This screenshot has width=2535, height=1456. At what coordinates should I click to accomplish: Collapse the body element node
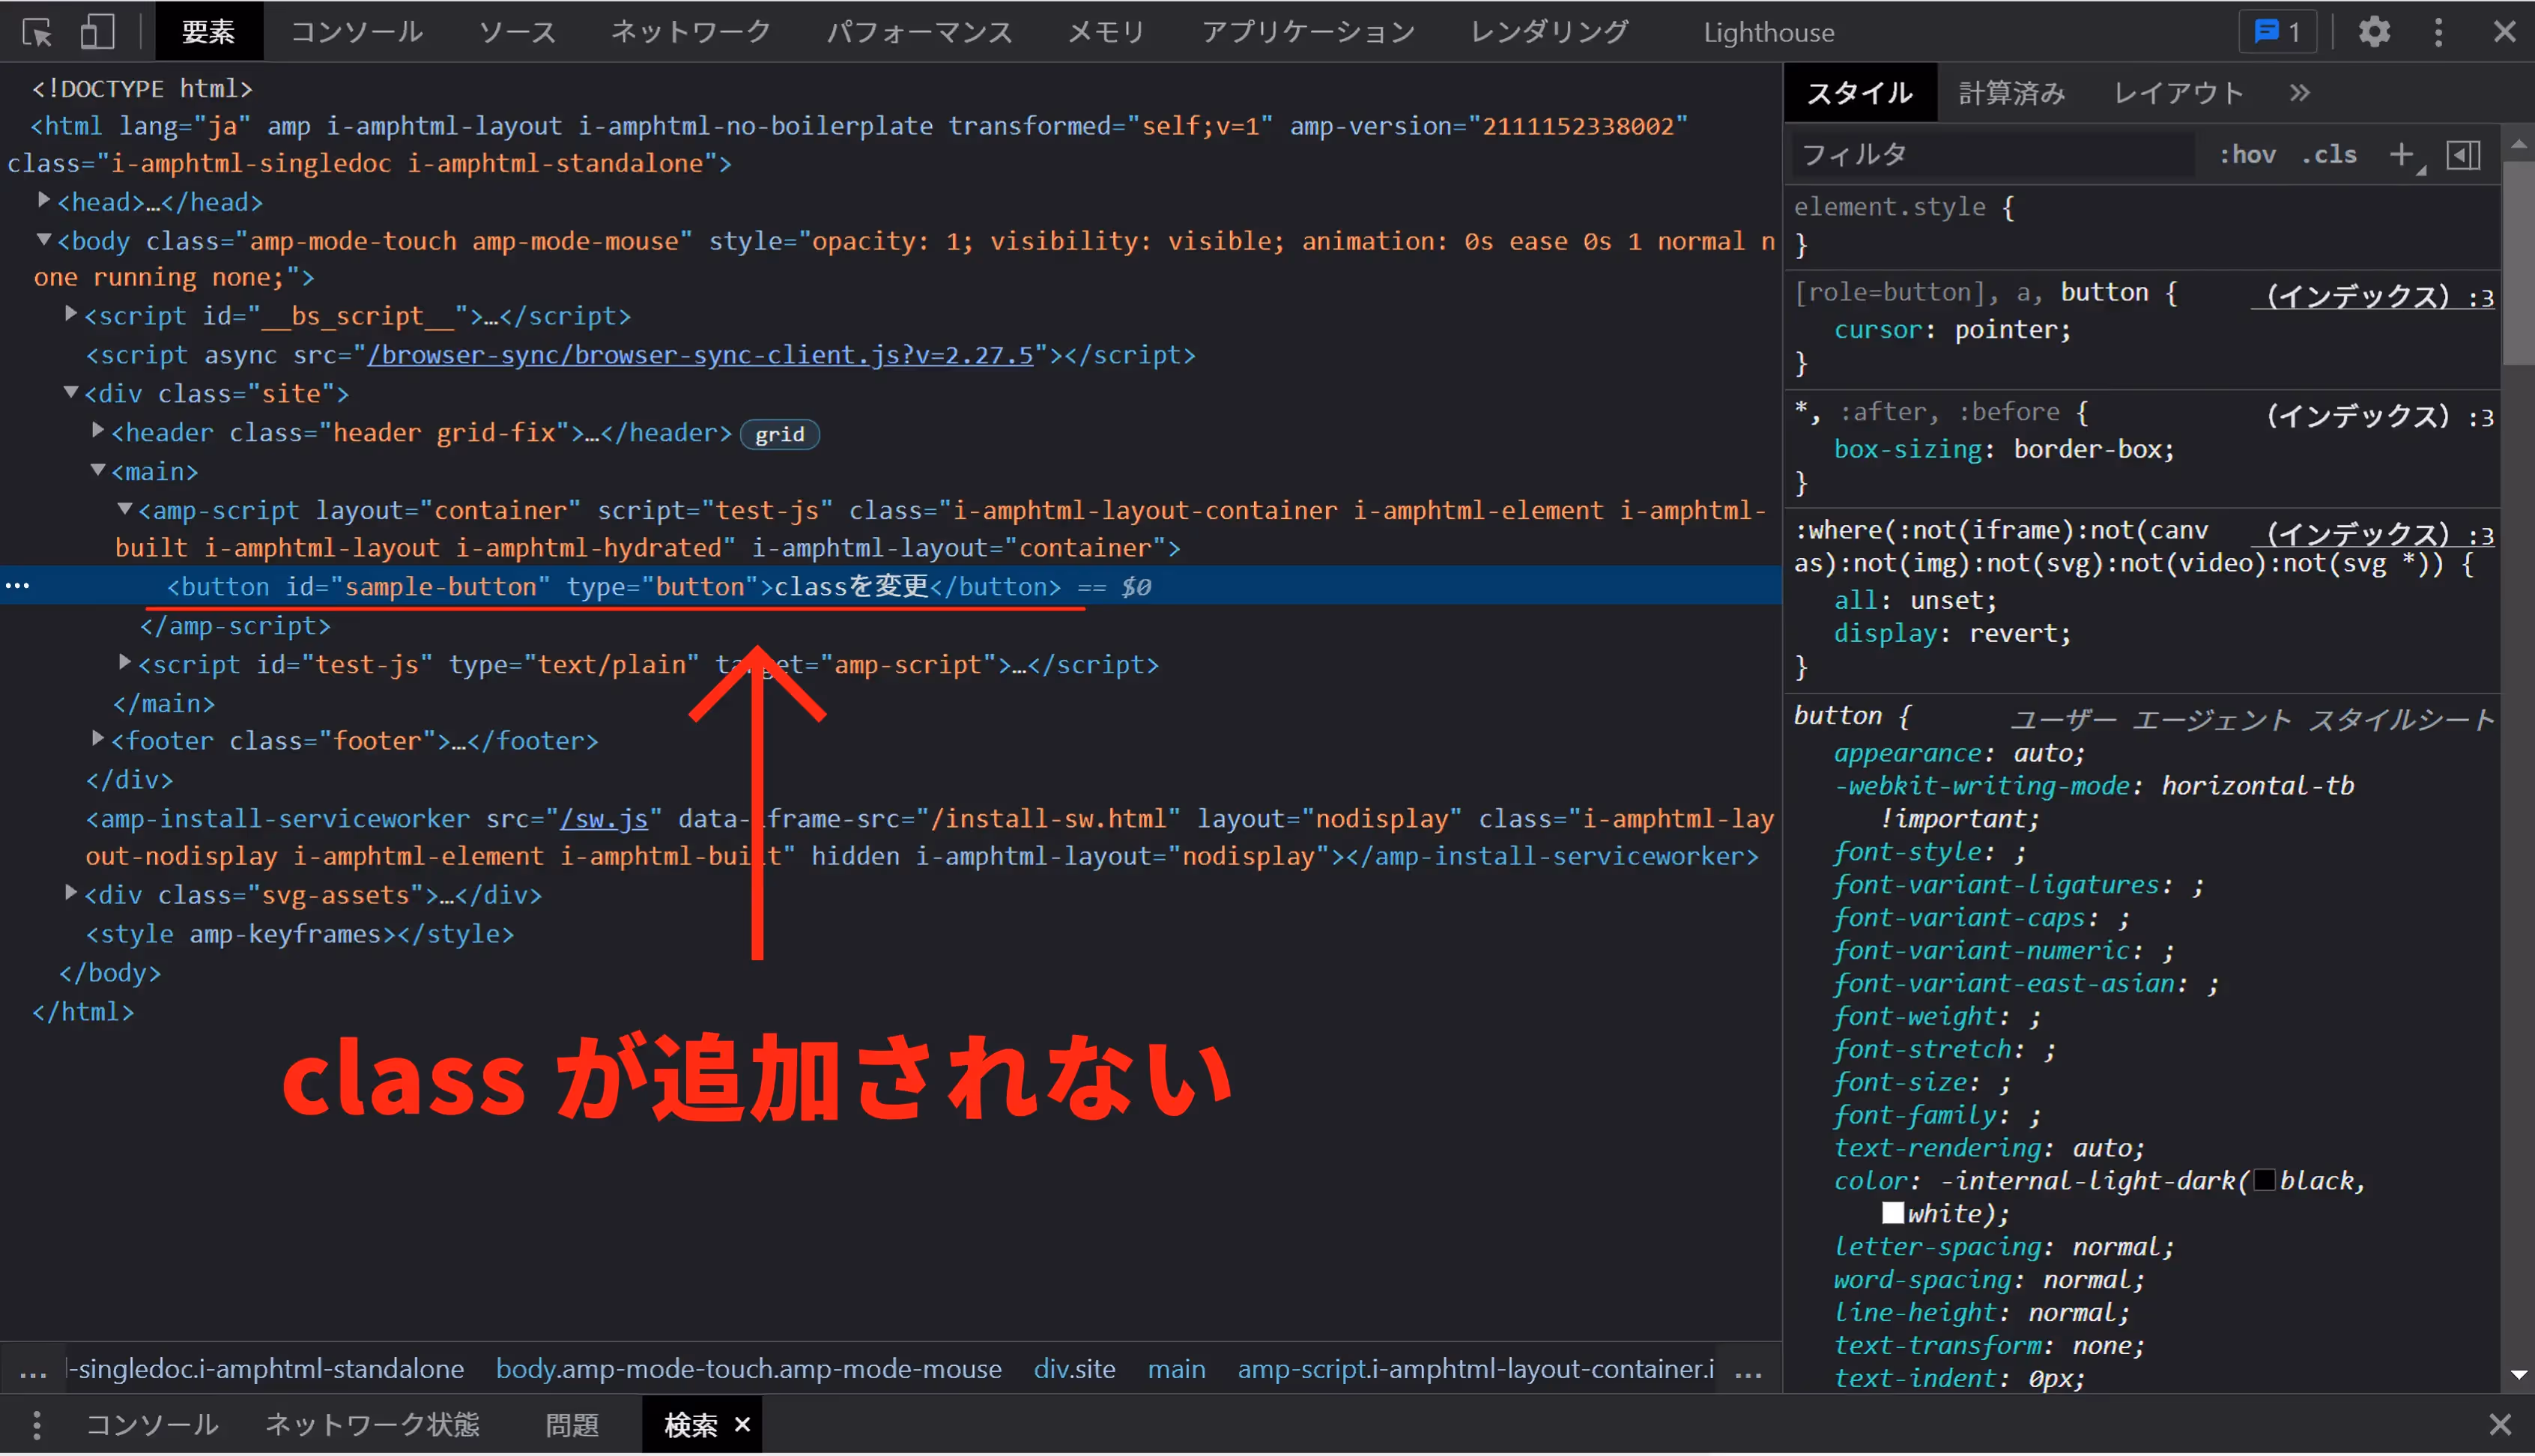(44, 240)
